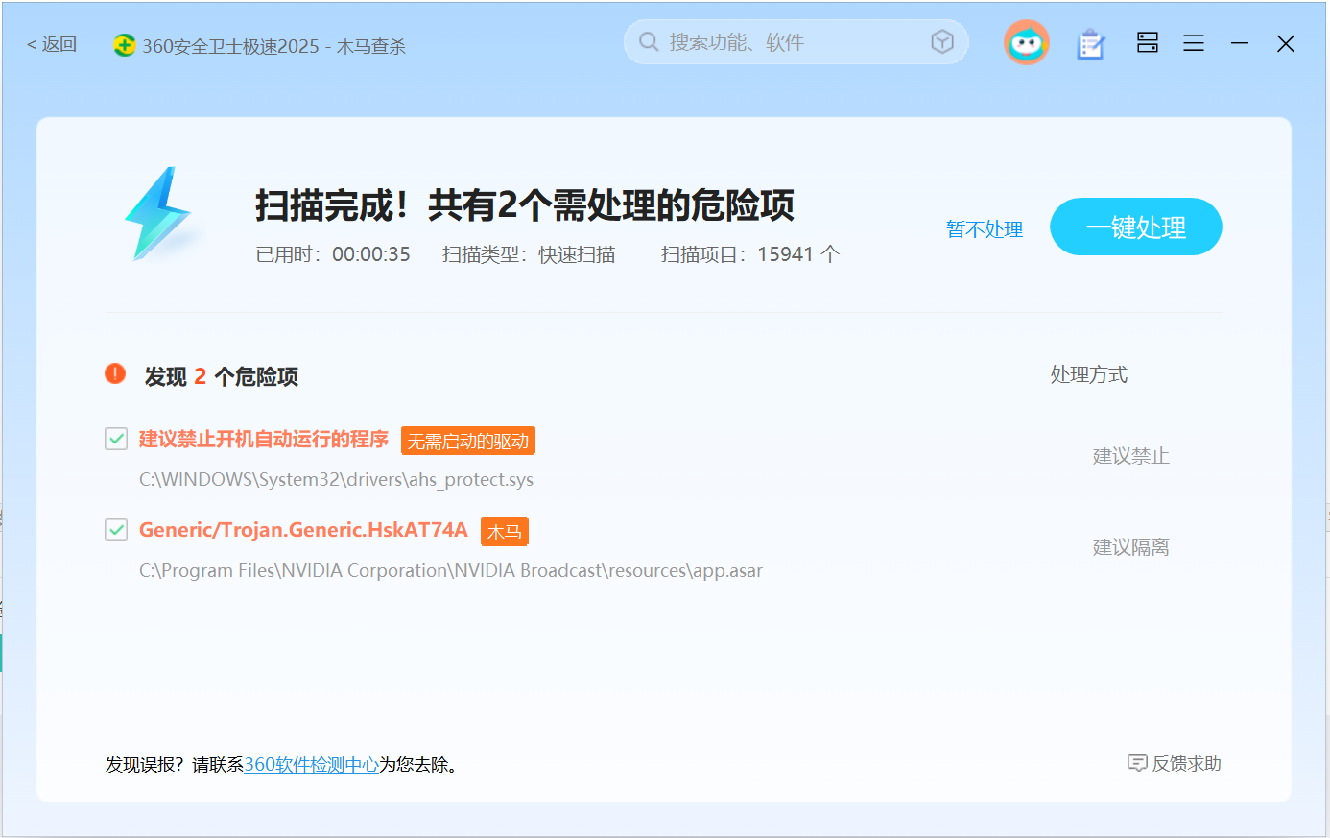
Task: Uncheck the Trojan.Generic.HskAT74A checkbox
Action: [116, 530]
